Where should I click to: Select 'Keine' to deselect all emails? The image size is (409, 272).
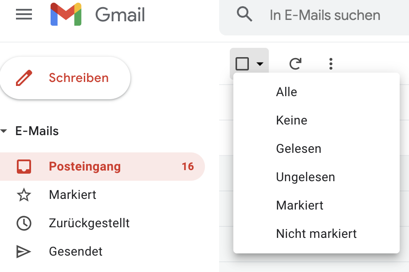pos(291,120)
